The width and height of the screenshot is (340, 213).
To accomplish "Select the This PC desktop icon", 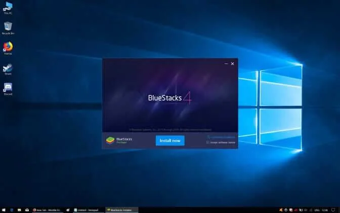I will tap(8, 8).
